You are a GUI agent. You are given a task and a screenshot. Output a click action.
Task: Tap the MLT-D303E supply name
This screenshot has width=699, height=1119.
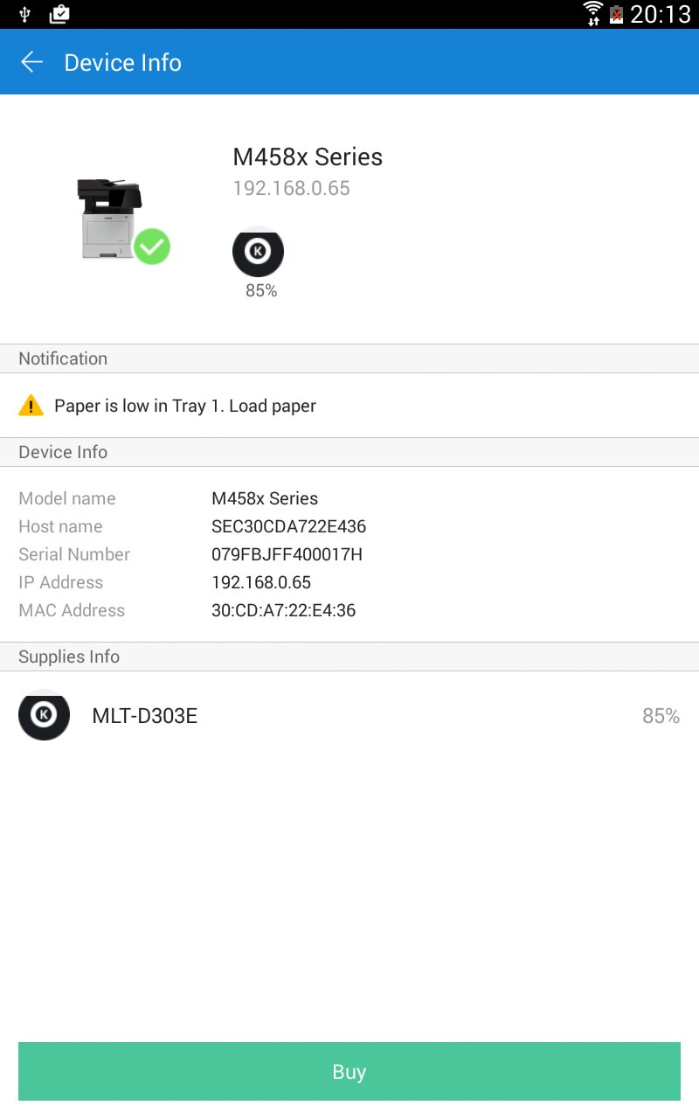click(x=145, y=716)
